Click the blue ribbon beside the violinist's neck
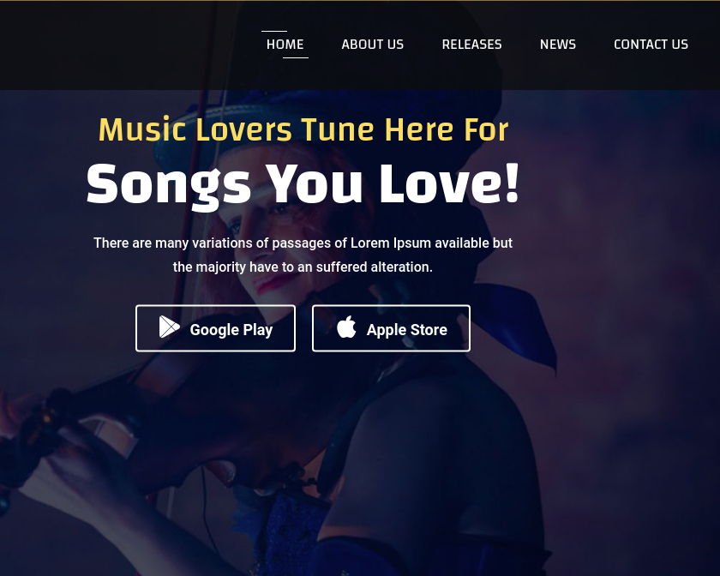Viewport: 720px width, 576px height. point(517,321)
